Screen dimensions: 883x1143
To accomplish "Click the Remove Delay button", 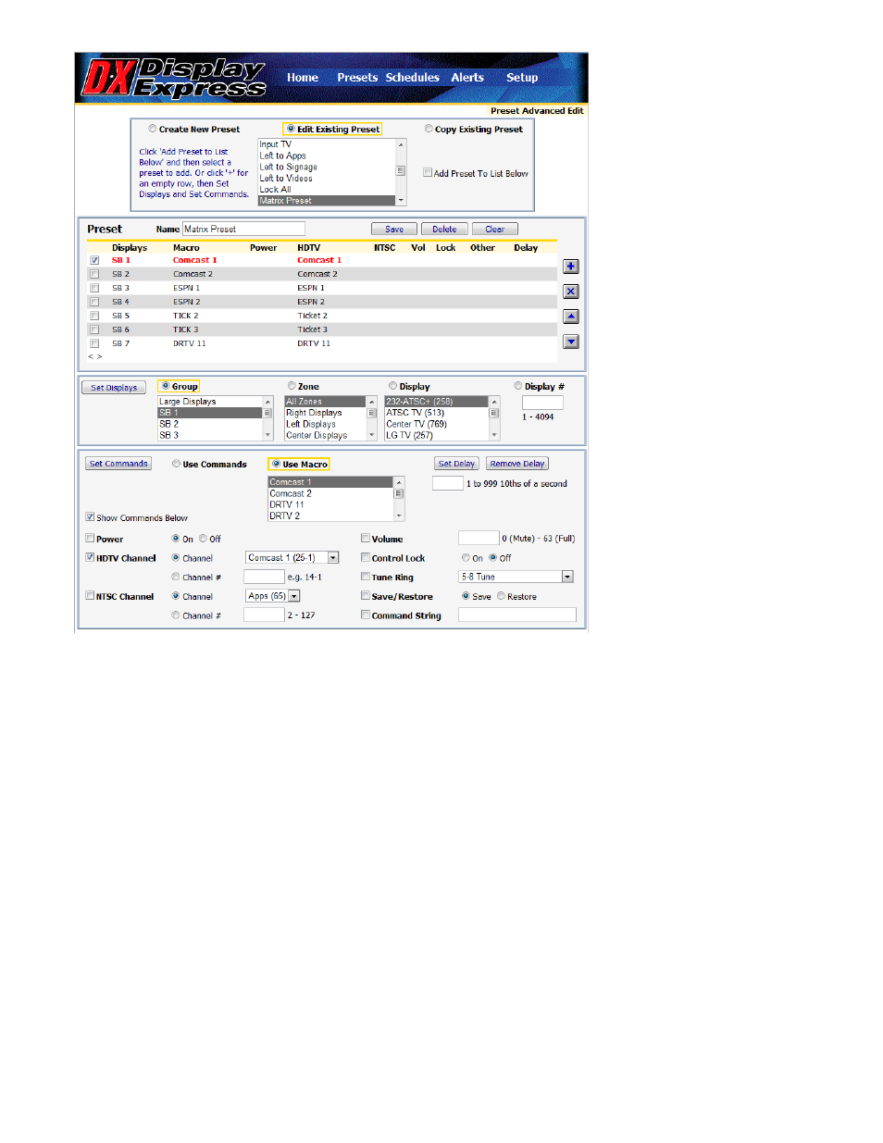I will click(517, 464).
